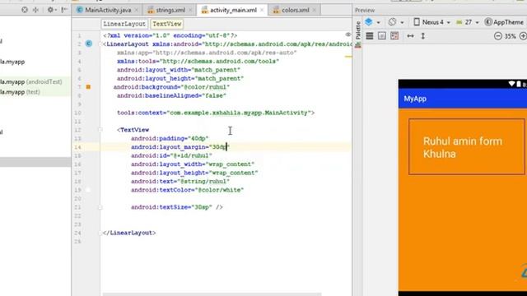Click the small image icon below Palette tab
The image size is (527, 296).
(x=358, y=45)
